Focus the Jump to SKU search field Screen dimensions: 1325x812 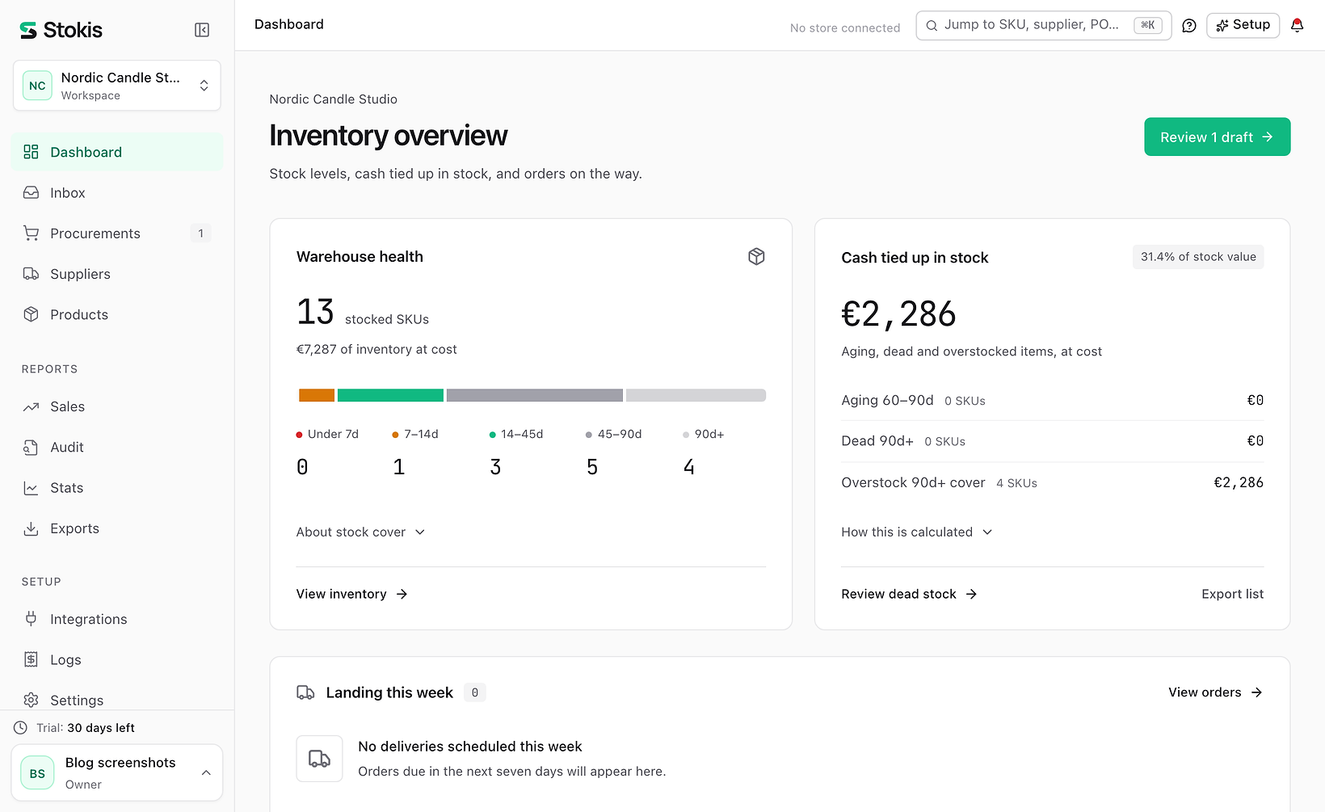1043,25
